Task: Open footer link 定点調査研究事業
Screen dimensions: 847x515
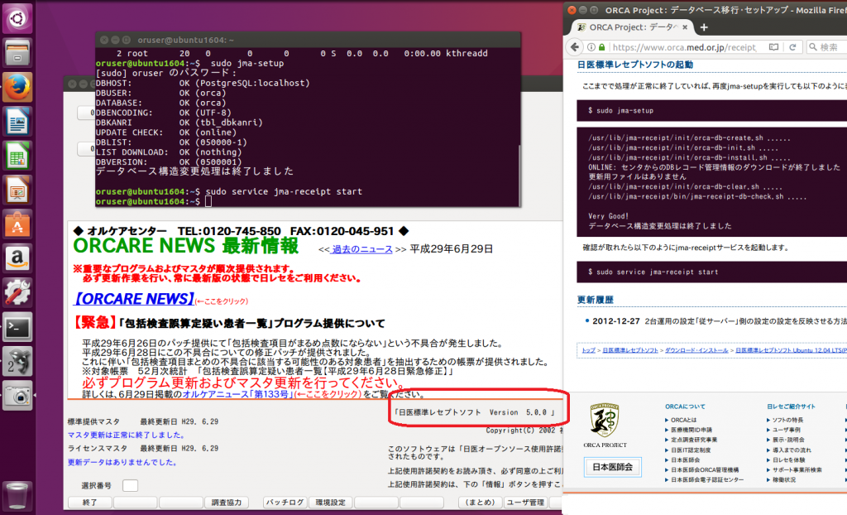Action: [x=694, y=440]
